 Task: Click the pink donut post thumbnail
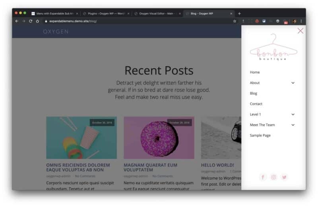click(x=159, y=138)
